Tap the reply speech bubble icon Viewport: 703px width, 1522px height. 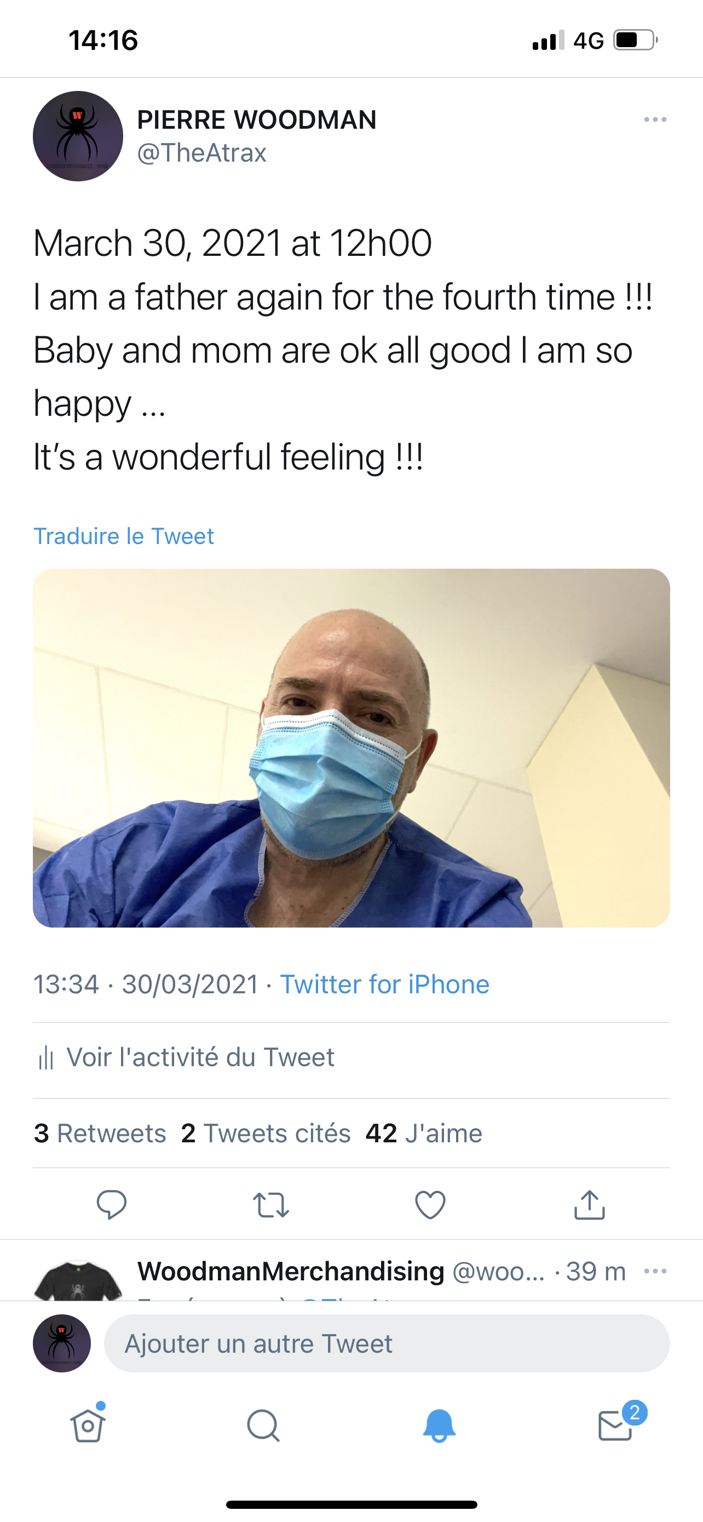111,1204
